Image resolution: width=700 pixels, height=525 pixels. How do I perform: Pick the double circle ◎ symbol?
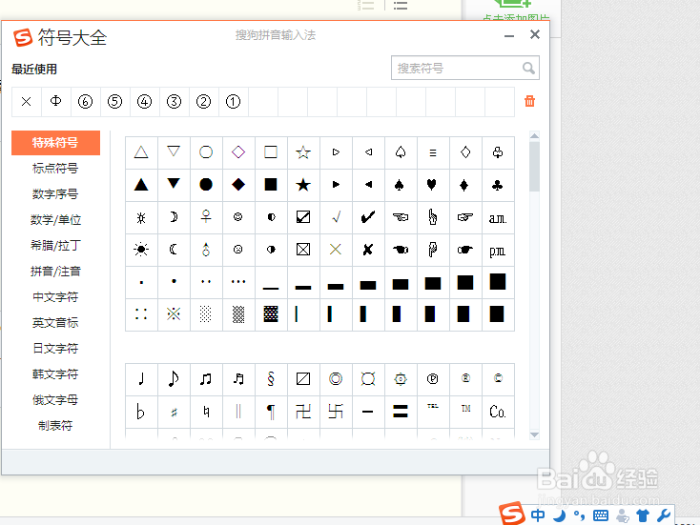point(336,379)
